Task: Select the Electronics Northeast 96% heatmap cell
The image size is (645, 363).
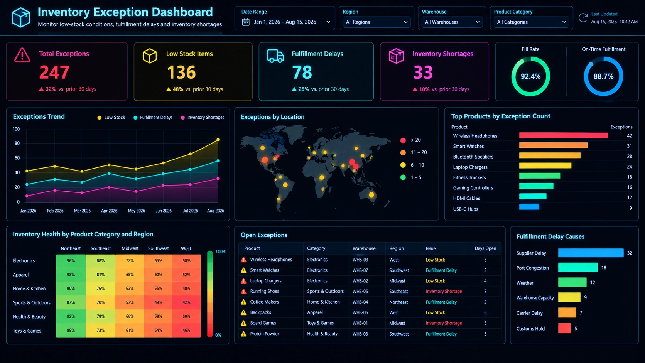Action: pyautogui.click(x=71, y=261)
